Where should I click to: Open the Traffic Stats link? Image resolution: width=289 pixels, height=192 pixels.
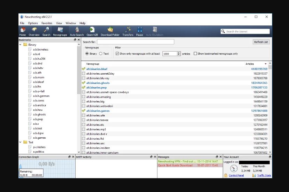[x=264, y=175]
